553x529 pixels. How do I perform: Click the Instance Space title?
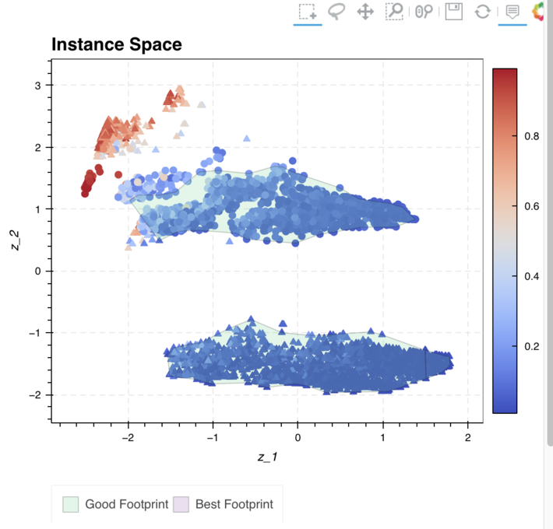click(117, 44)
